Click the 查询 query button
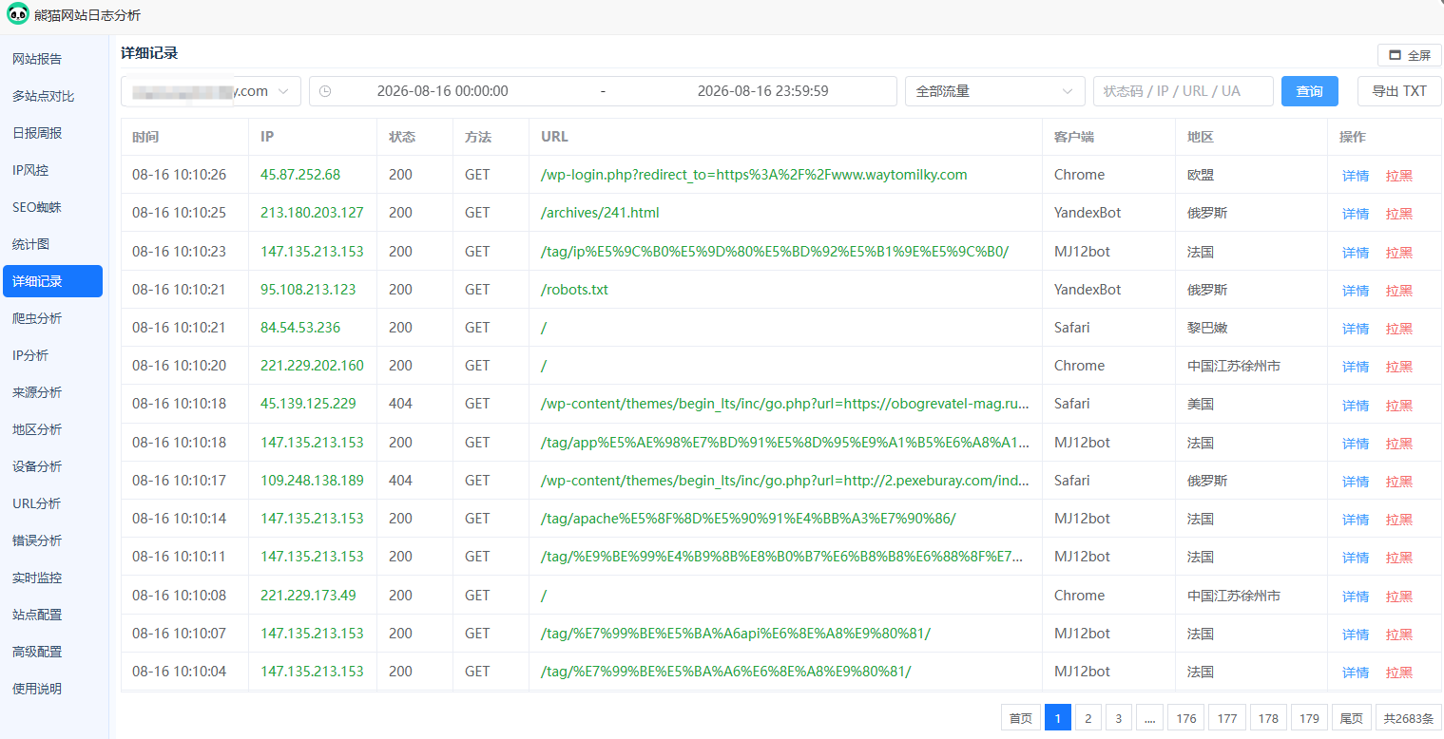 pos(1309,91)
